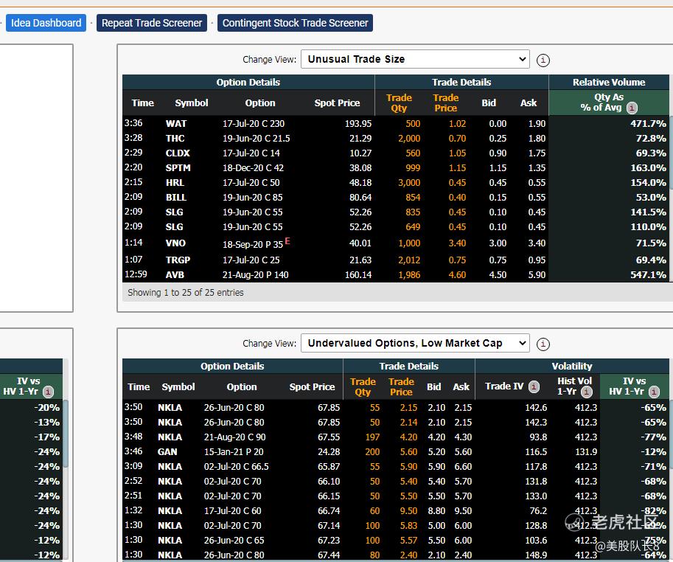Screen dimensions: 673x562
Task: Select the CLDX symbol cell
Action: coord(178,153)
